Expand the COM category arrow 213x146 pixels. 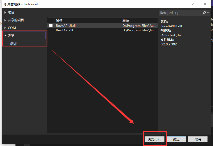click(x=5, y=28)
